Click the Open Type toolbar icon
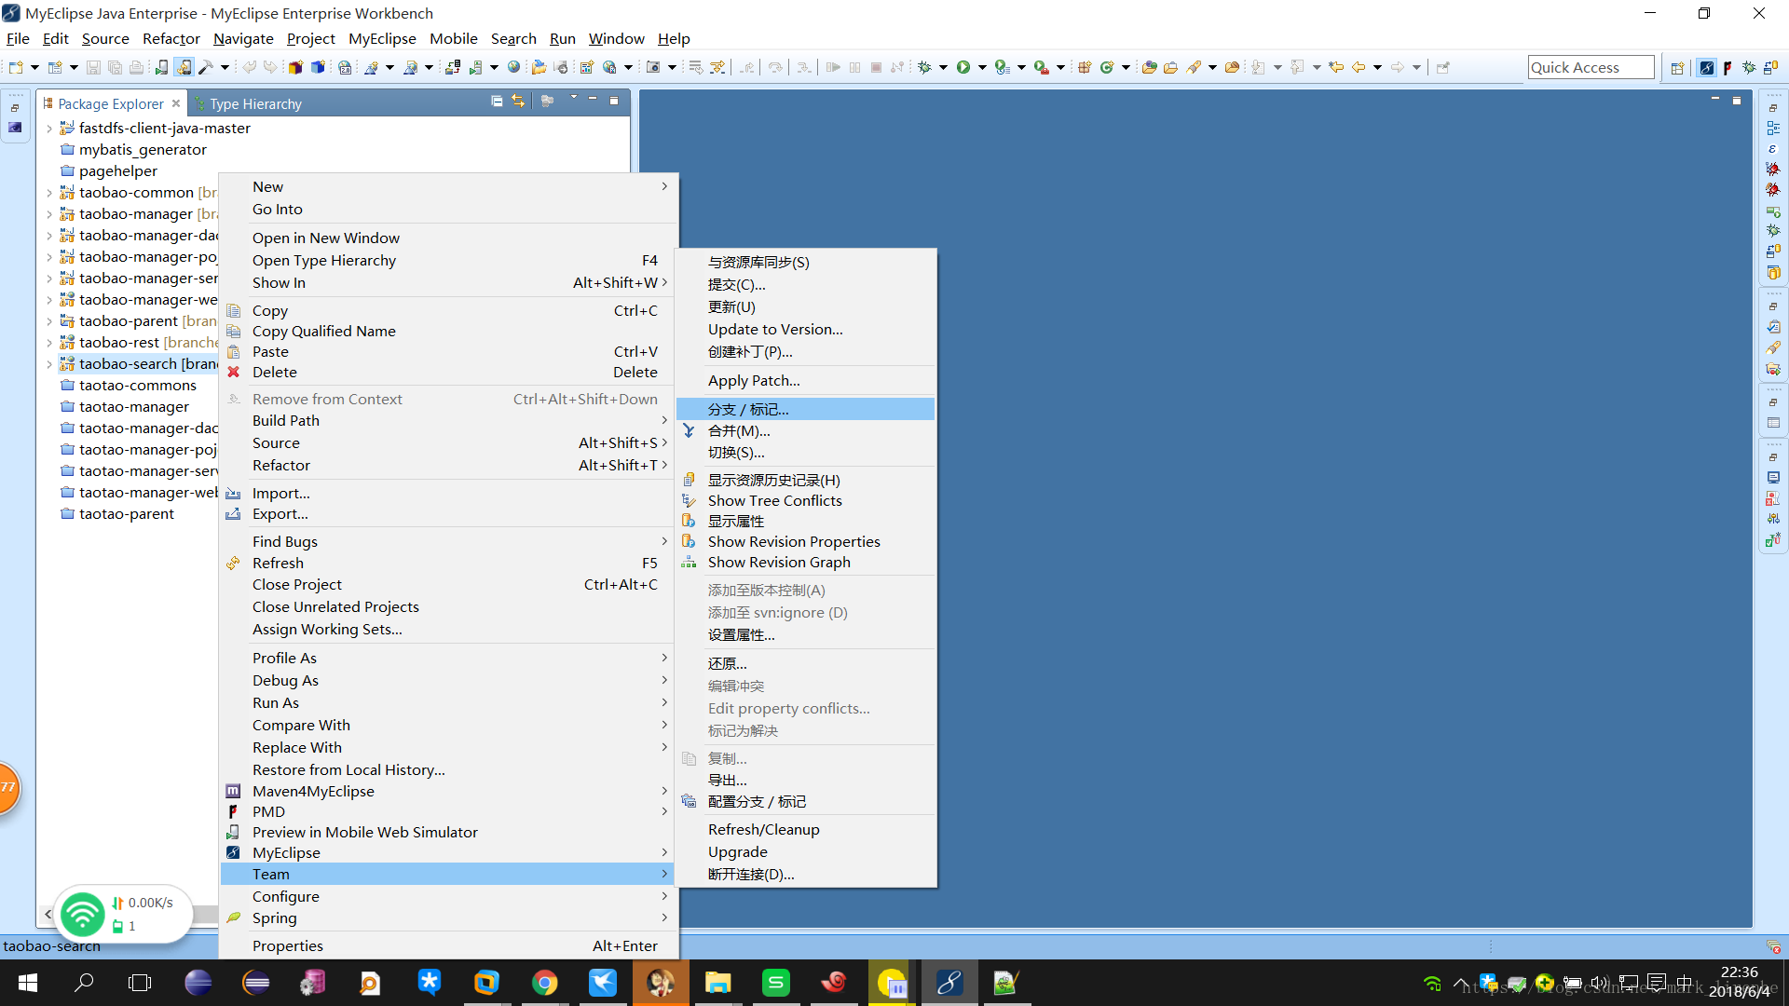Viewport: 1789px width, 1006px height. pos(1150,67)
